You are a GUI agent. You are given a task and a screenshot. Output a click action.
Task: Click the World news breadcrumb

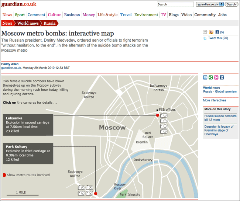coord(28,23)
